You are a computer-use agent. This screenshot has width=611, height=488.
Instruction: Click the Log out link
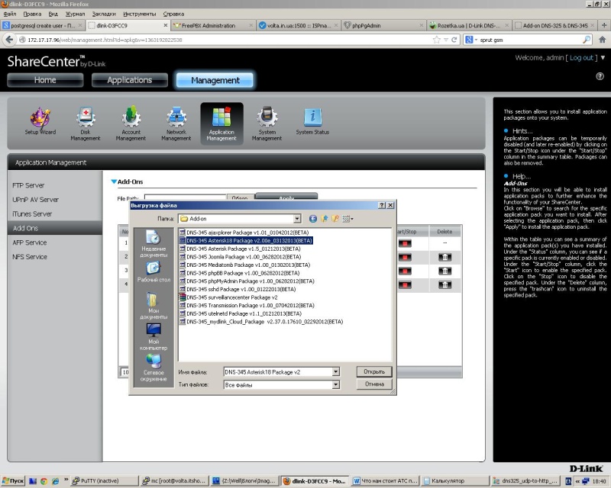[581, 58]
